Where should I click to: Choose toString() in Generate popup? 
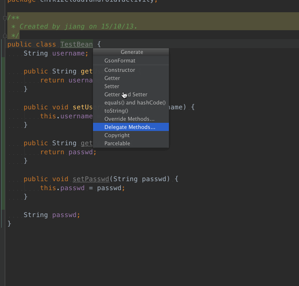[x=116, y=111]
